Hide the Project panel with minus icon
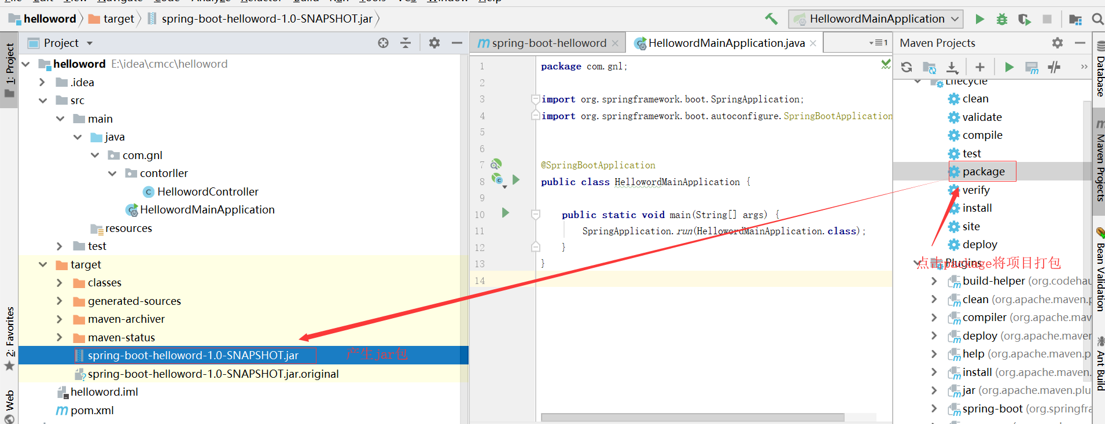1105x424 pixels. 456,43
